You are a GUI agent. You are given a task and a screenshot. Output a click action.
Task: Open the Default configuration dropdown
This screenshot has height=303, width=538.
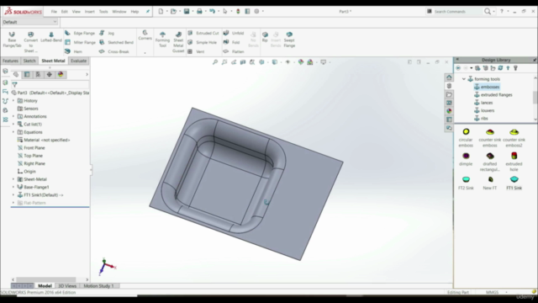(30, 22)
